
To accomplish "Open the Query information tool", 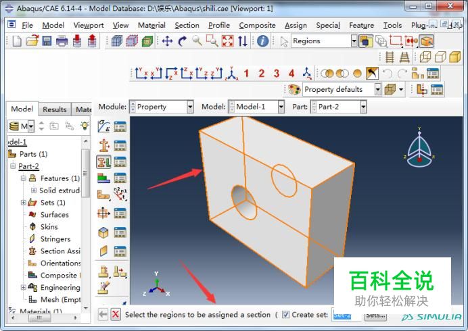I will pos(262,41).
